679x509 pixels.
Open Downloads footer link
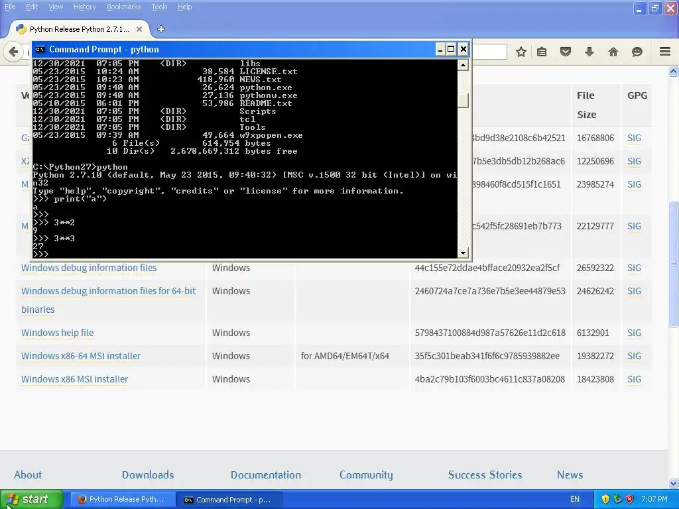(148, 475)
